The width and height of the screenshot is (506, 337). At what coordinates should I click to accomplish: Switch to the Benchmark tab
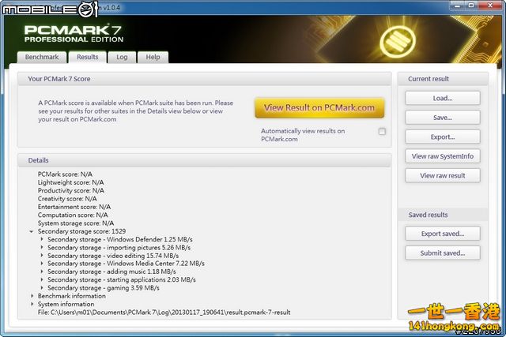point(42,57)
